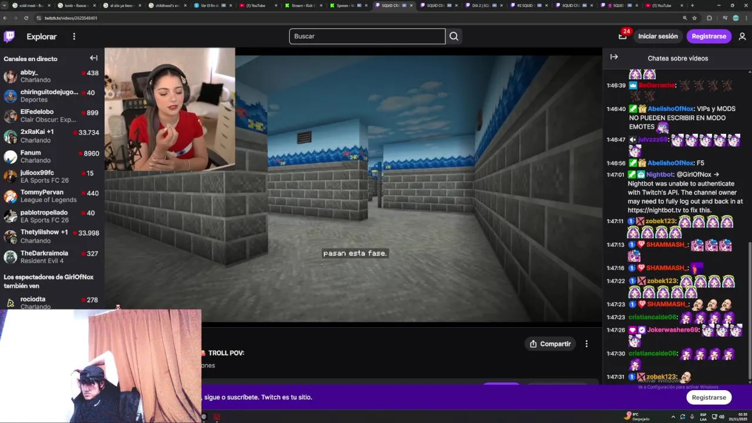Open the Twitch home logo
Screen dimensions: 752x423
pos(9,36)
